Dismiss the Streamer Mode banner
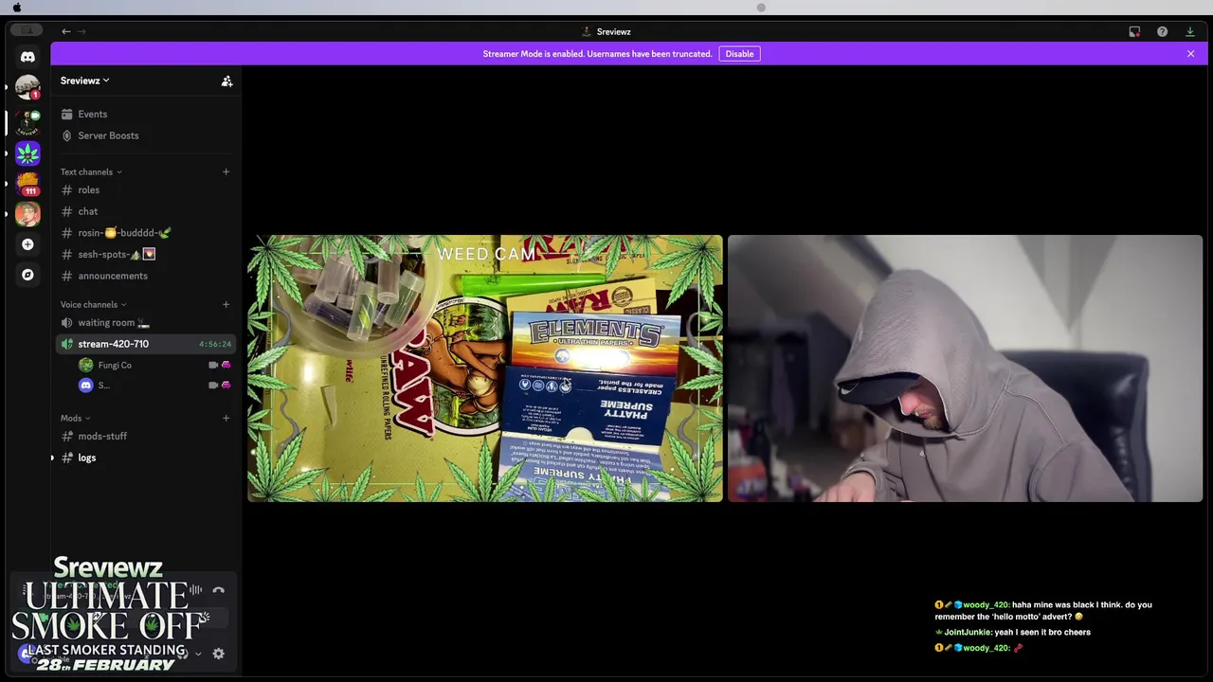Image resolution: width=1213 pixels, height=682 pixels. pyautogui.click(x=1190, y=54)
